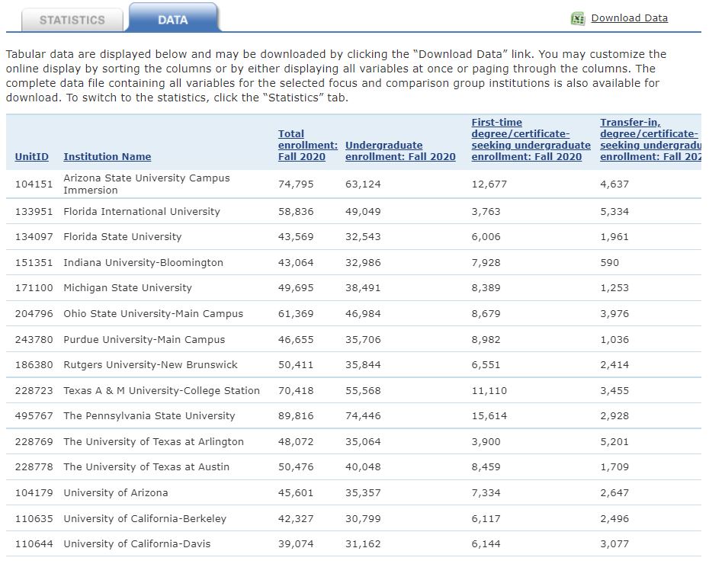Open the Download Data link
This screenshot has height=564, width=709.
(629, 18)
